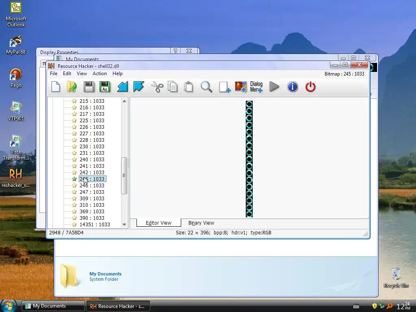Open the View menu

coord(82,74)
